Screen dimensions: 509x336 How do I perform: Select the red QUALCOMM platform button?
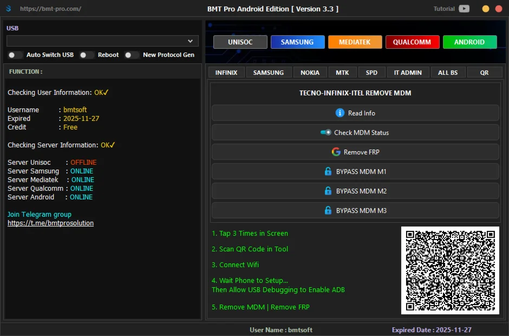point(412,42)
